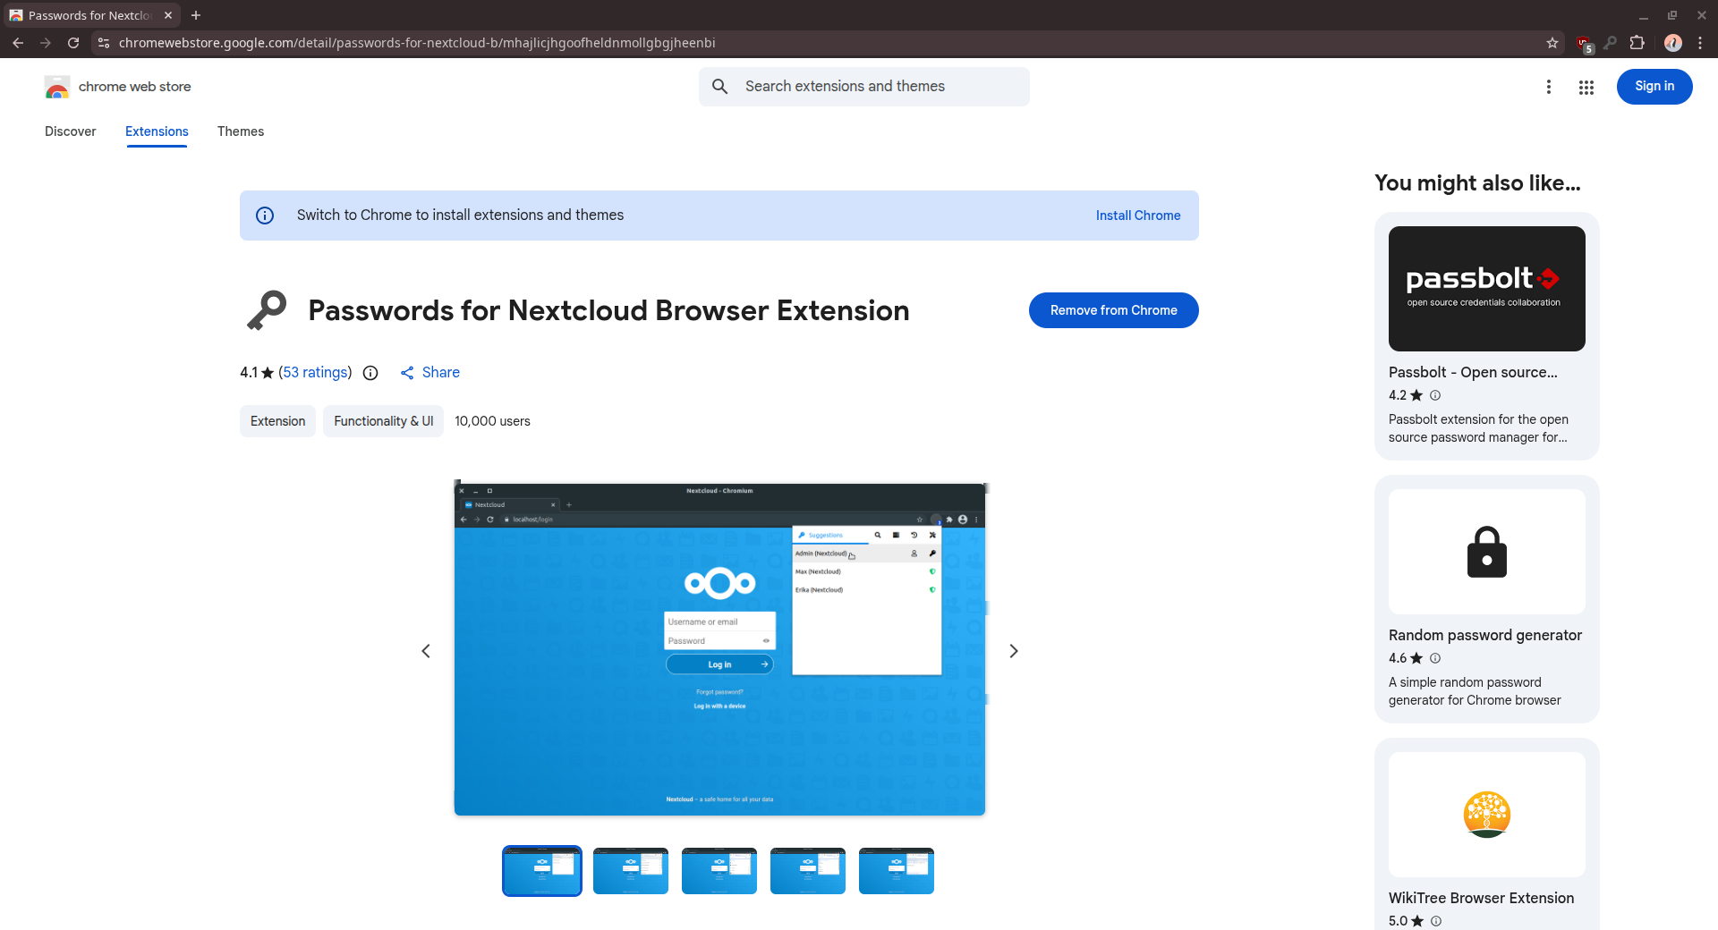Click the Functionality & UI category chip

[383, 421]
